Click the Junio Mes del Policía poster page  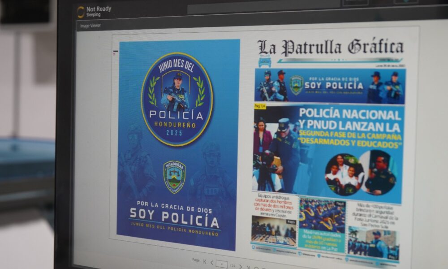point(177,143)
